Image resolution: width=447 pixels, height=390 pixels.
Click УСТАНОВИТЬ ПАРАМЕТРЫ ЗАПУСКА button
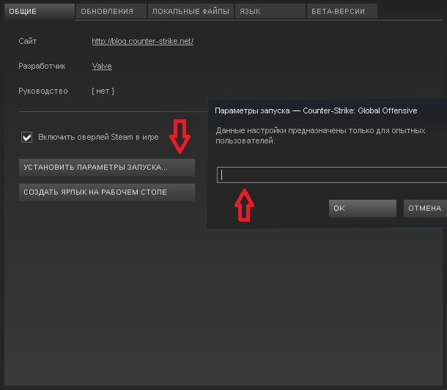pos(107,168)
